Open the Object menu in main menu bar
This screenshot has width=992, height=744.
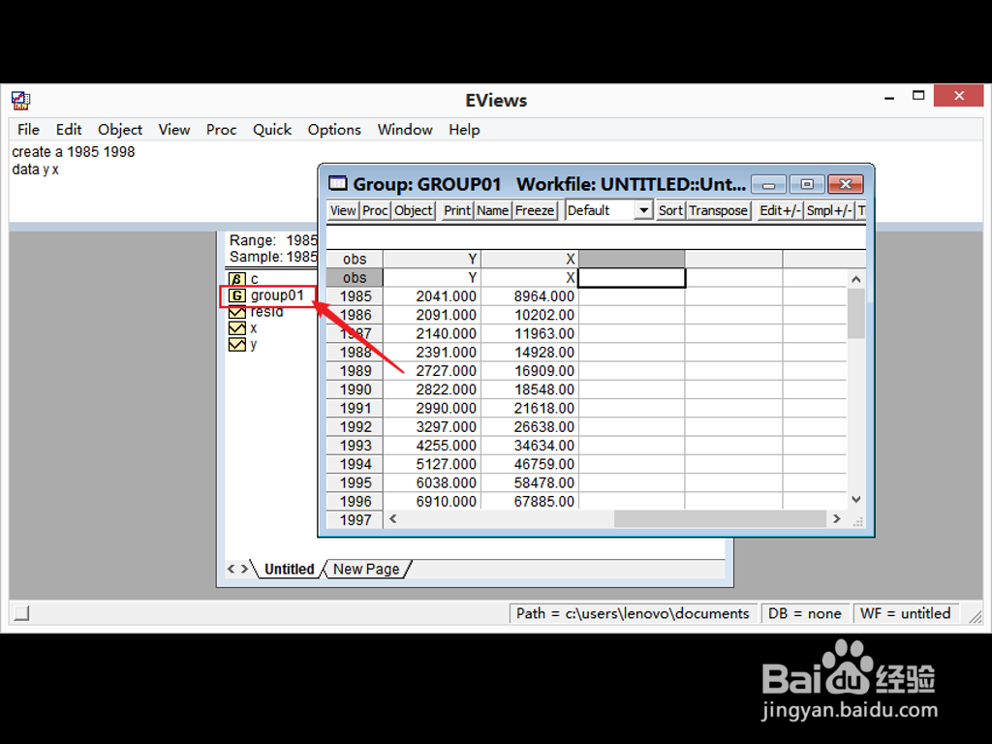(x=119, y=130)
